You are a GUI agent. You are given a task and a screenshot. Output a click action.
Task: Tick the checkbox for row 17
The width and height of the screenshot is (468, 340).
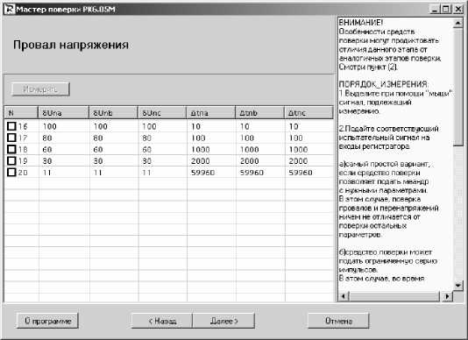(x=11, y=138)
